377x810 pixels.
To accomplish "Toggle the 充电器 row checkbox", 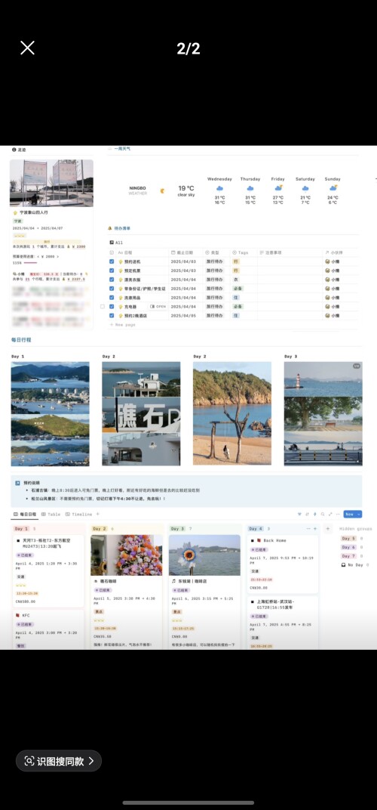I will point(112,306).
